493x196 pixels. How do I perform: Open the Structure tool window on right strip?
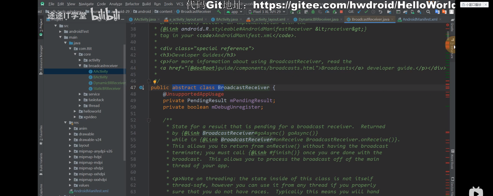(452, 49)
